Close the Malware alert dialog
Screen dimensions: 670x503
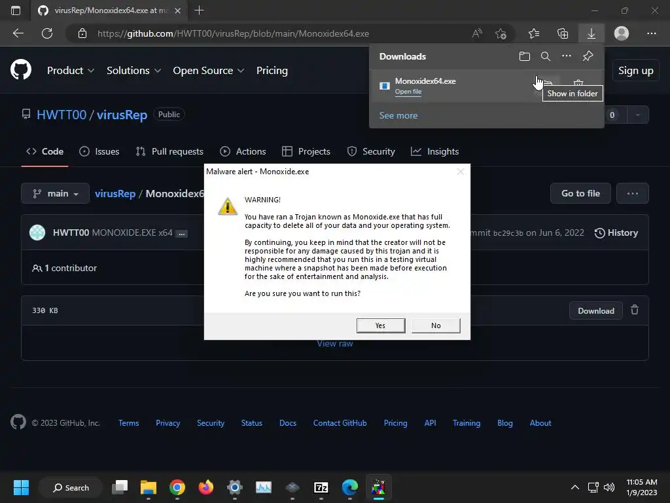(x=460, y=172)
